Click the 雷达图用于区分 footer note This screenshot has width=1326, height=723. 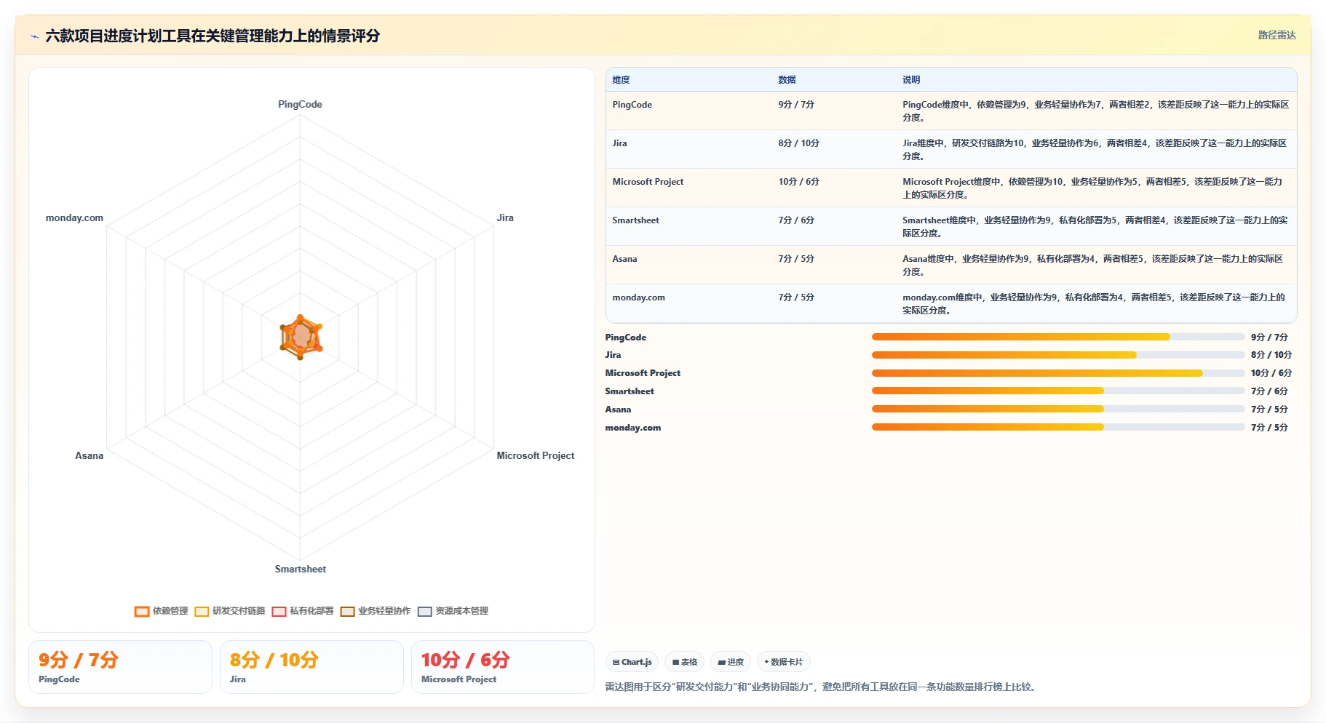tap(822, 687)
